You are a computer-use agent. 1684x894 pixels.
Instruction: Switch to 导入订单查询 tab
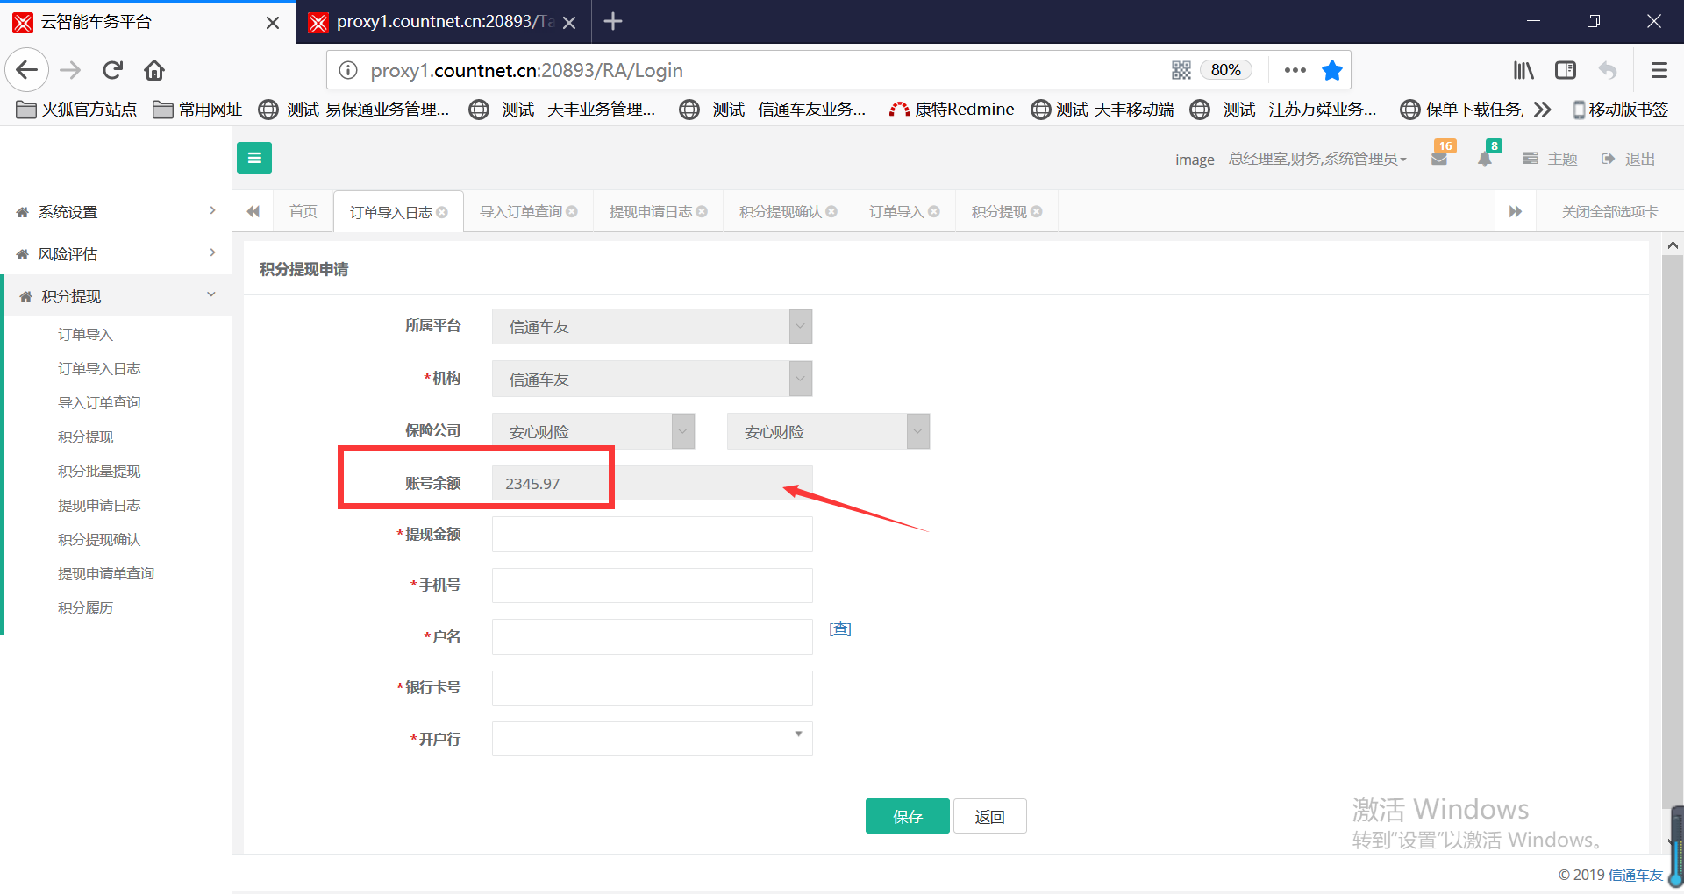click(x=520, y=211)
